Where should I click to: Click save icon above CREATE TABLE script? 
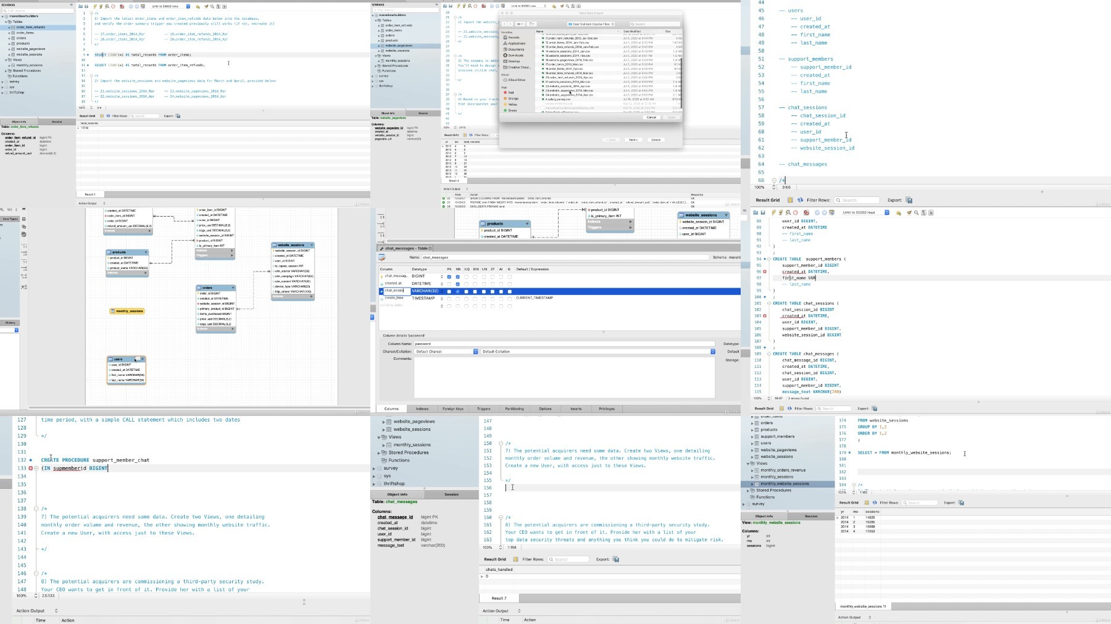pyautogui.click(x=763, y=213)
